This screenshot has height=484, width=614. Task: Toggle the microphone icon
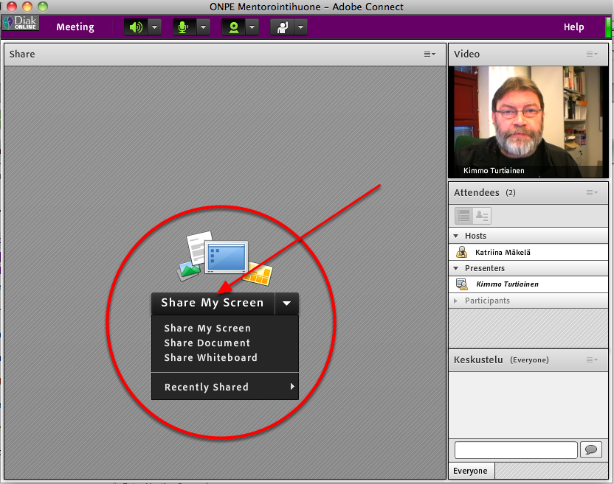click(184, 27)
